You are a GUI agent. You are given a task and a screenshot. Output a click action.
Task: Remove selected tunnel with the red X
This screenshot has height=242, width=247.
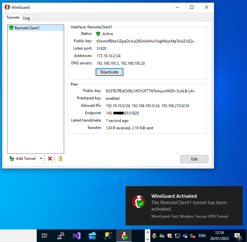tap(50, 159)
